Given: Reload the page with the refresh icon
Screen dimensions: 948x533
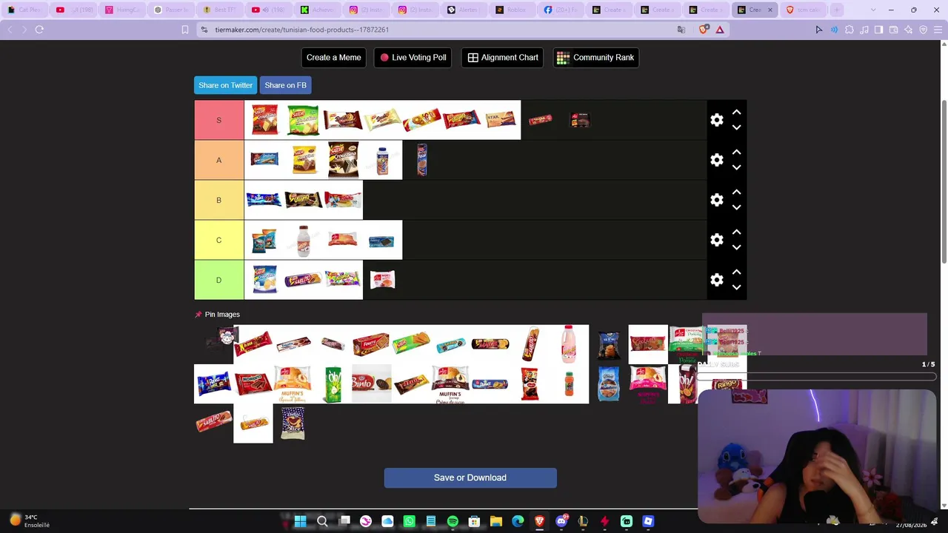Looking at the screenshot, I should (39, 30).
